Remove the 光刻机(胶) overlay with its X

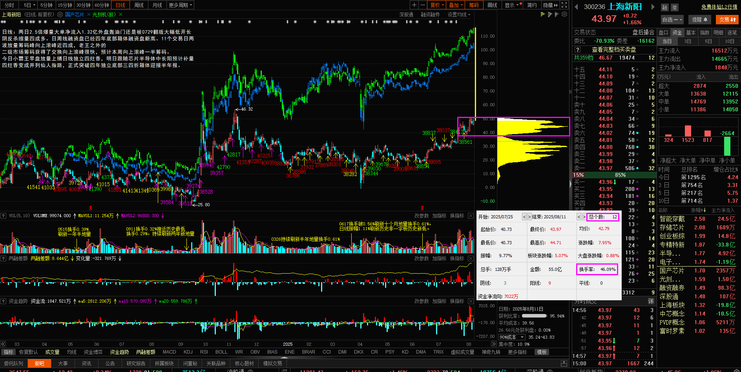click(120, 15)
